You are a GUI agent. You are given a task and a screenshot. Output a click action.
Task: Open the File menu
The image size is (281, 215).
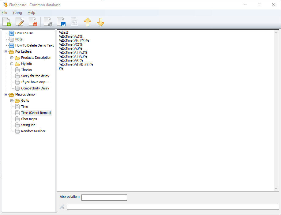click(5, 13)
